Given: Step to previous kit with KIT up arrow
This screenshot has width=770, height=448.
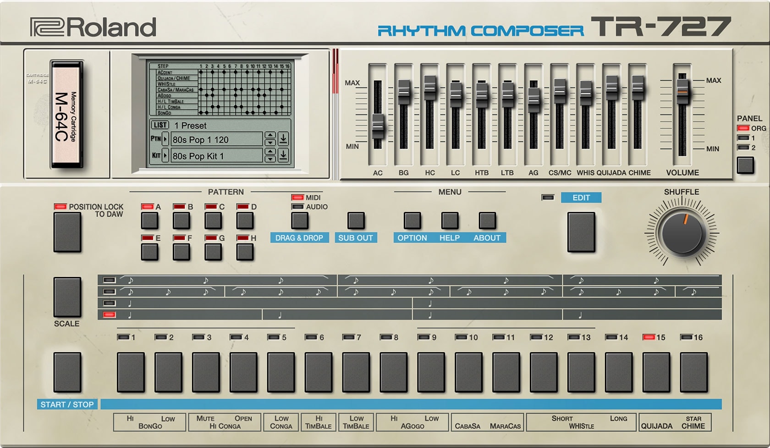Looking at the screenshot, I should pyautogui.click(x=270, y=152).
